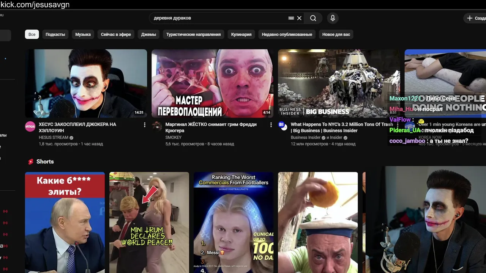Click 5,6 тыс. просмотров • 8 часов назад text
The image size is (486, 273).
[x=200, y=144]
